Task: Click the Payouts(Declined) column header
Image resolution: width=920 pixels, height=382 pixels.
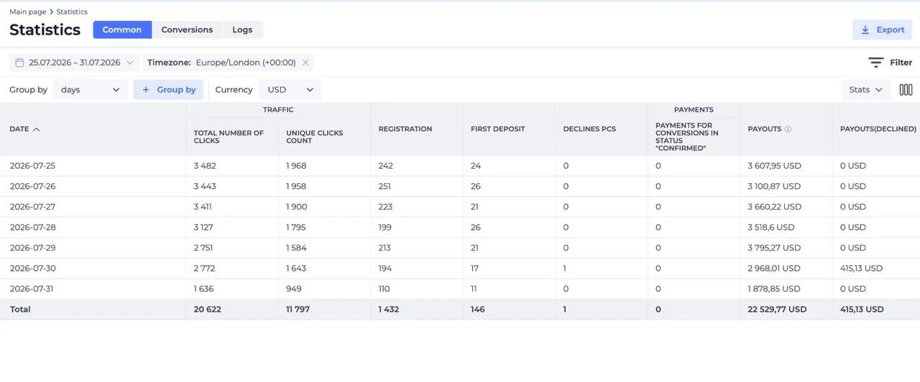Action: [x=878, y=129]
